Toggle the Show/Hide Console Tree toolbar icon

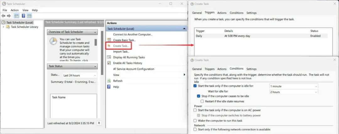(x=16, y=16)
